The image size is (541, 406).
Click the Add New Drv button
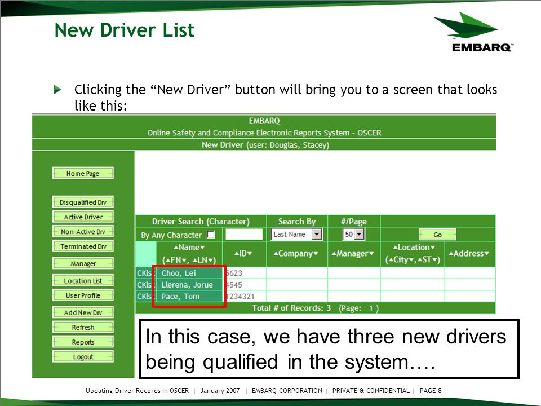pyautogui.click(x=83, y=312)
